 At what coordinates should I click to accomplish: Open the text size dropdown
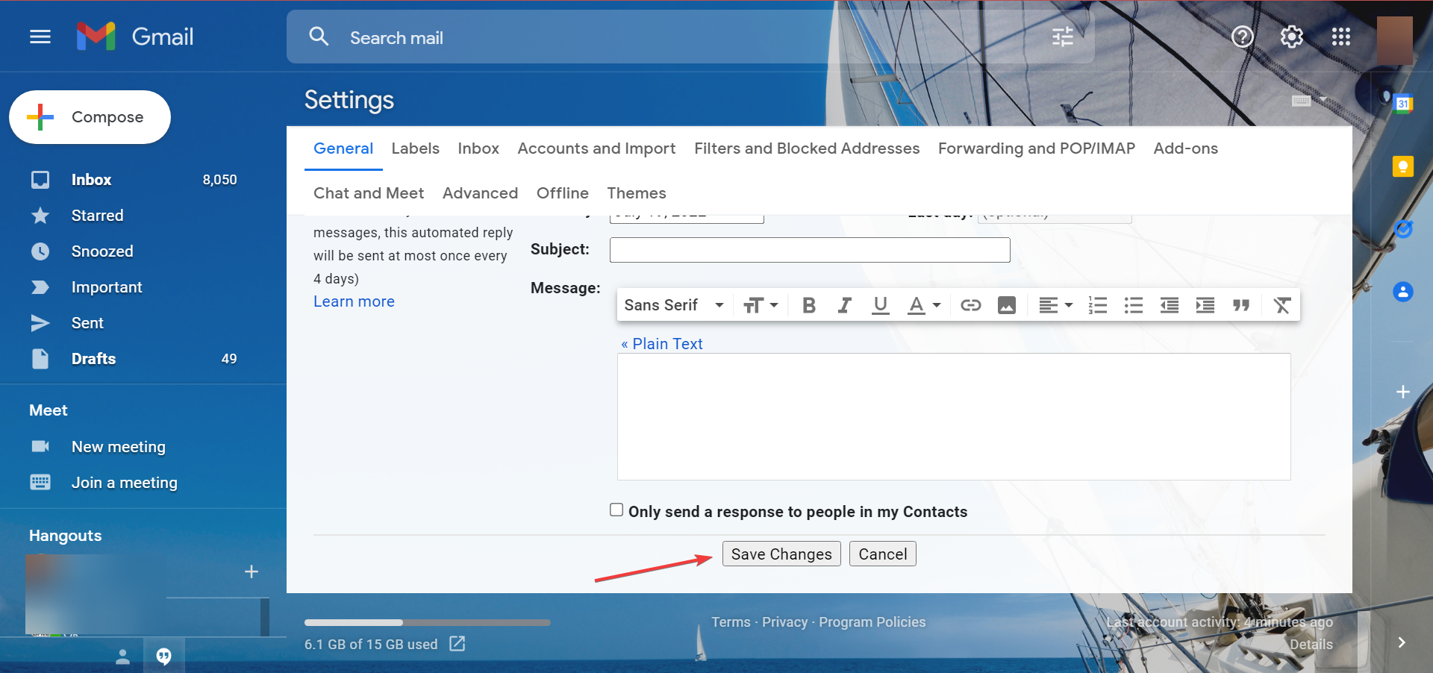760,304
